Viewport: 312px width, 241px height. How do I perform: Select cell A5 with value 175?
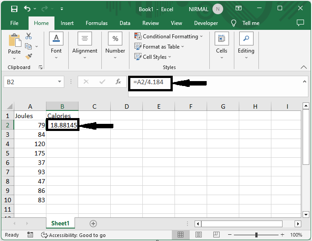[30, 153]
